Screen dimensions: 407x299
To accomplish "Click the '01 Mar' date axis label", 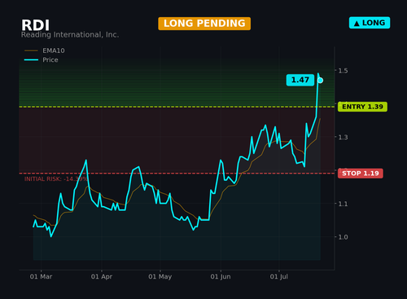I will [x=41, y=277].
